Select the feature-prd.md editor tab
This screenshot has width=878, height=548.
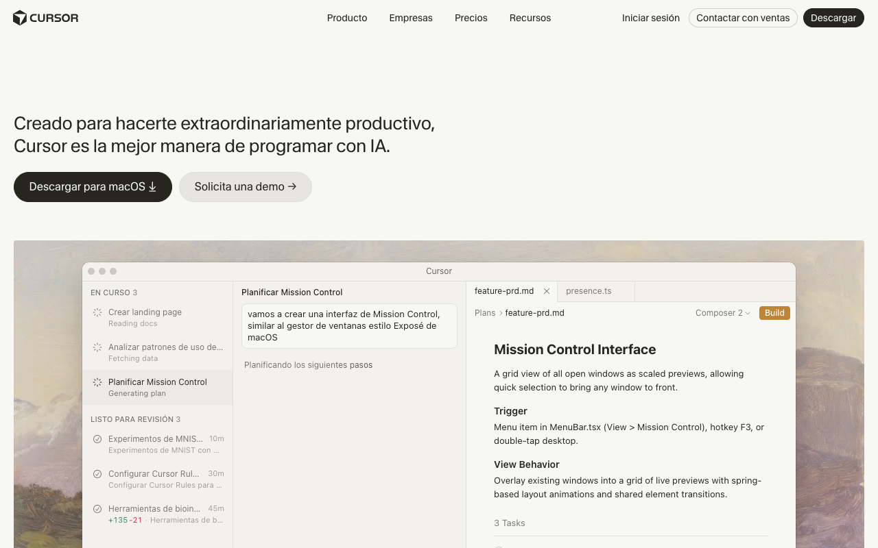(504, 291)
